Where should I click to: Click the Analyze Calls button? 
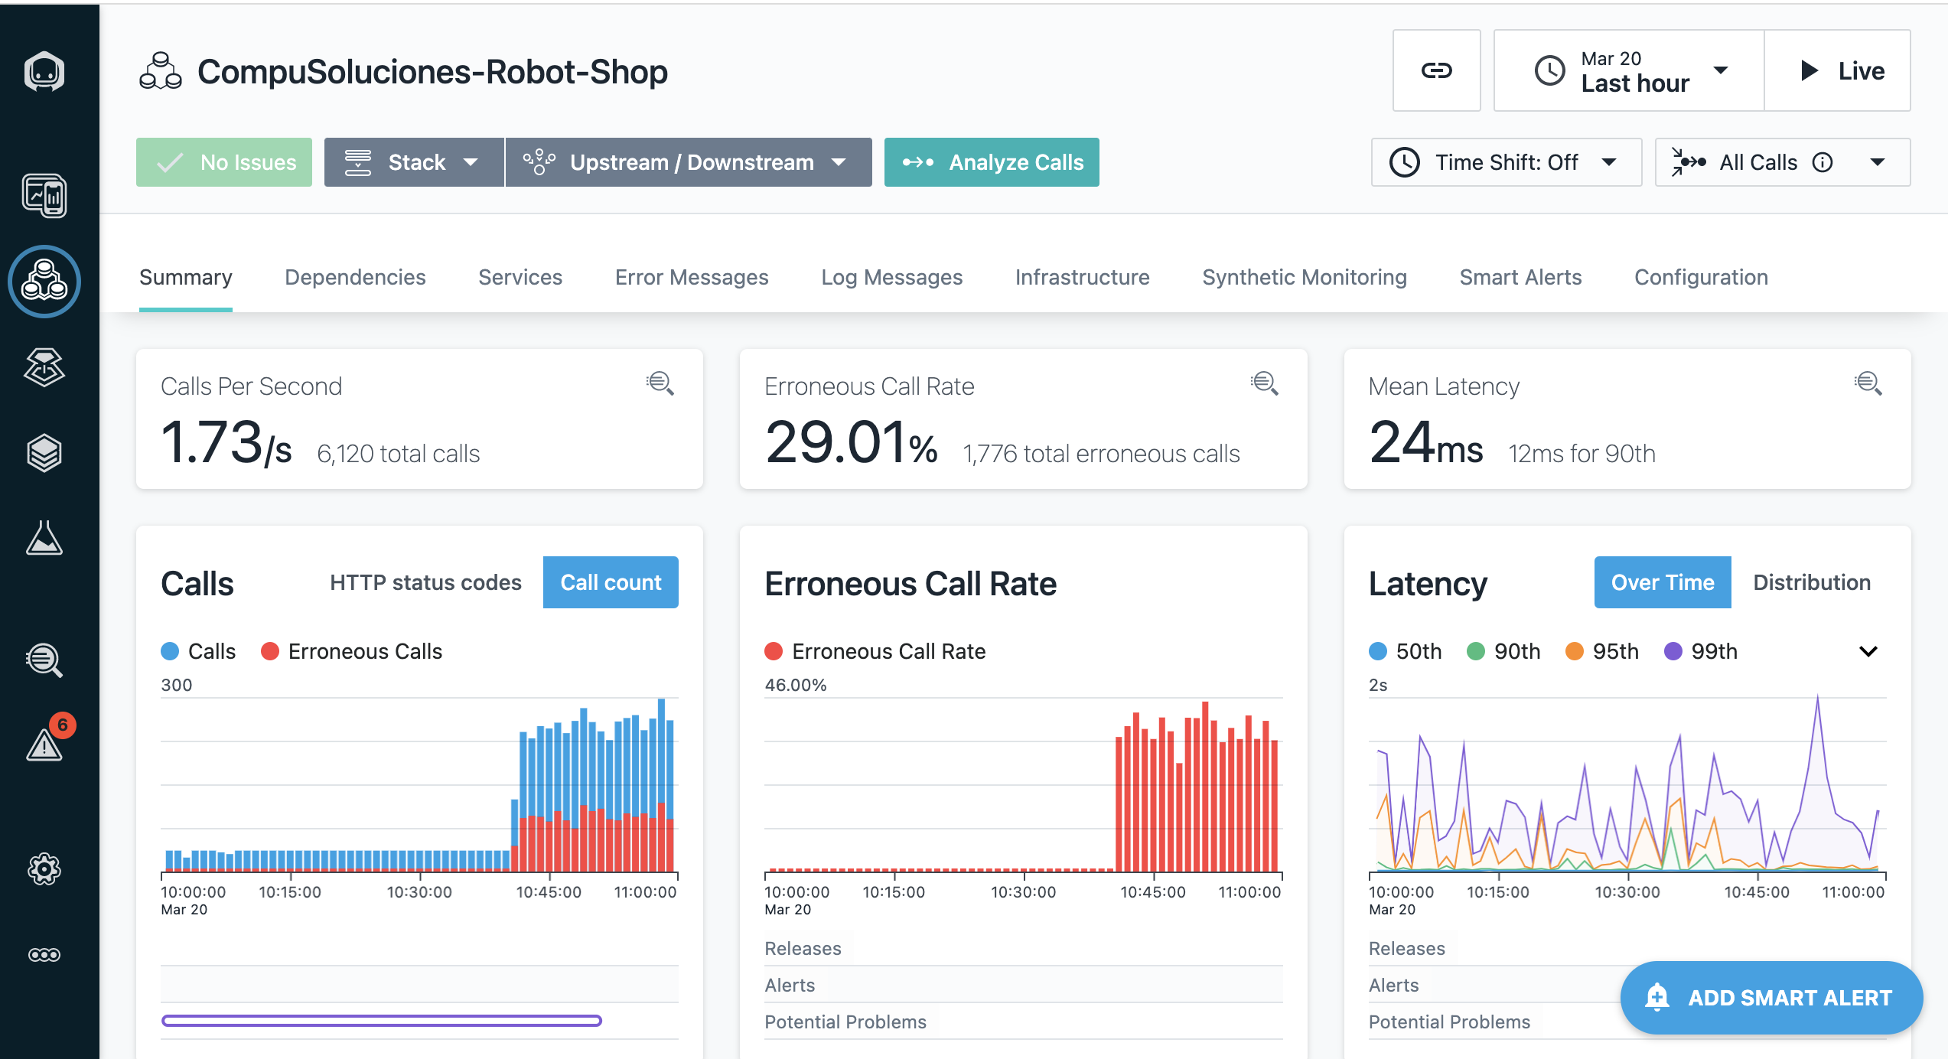[x=992, y=162]
